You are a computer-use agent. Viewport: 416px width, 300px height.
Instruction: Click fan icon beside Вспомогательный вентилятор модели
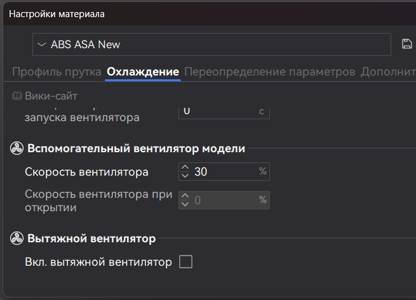[x=17, y=149]
